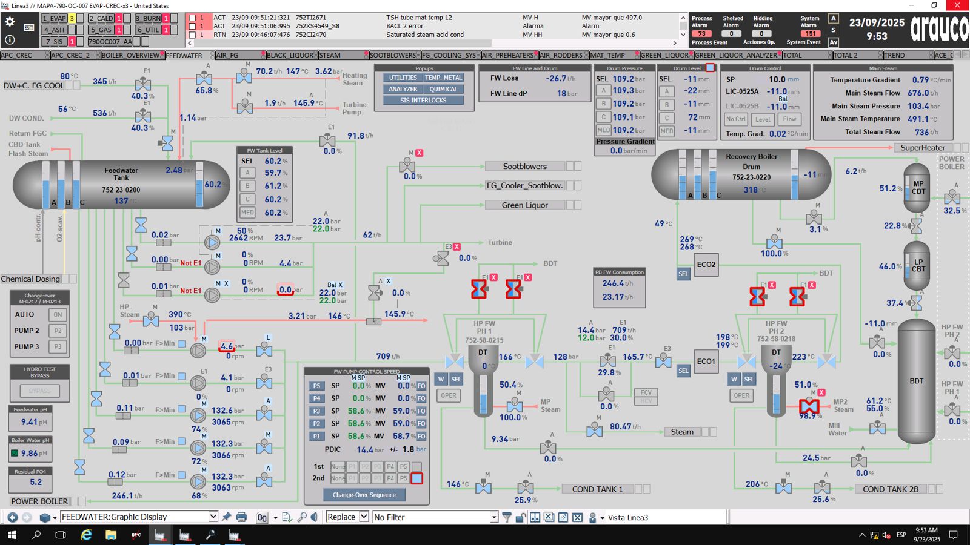This screenshot has height=545, width=970.
Task: Open the dropdown arrow beside the user icon
Action: tap(602, 518)
